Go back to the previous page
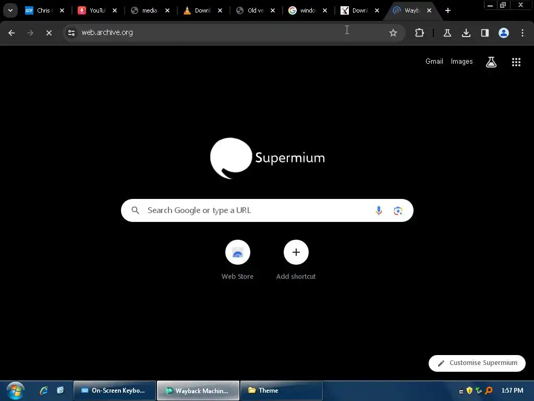The width and height of the screenshot is (534, 401). click(x=11, y=33)
